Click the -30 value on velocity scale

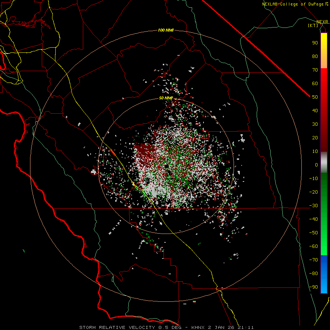[x=313, y=206]
